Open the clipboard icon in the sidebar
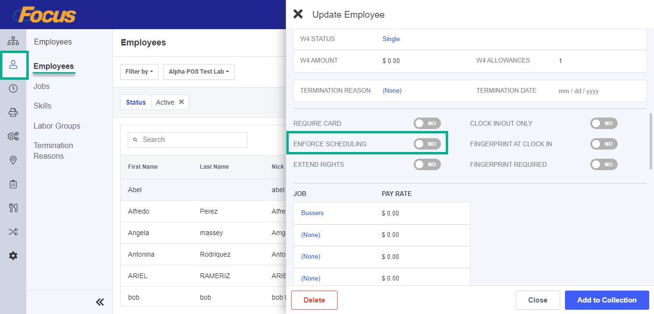This screenshot has height=314, width=654. (13, 184)
